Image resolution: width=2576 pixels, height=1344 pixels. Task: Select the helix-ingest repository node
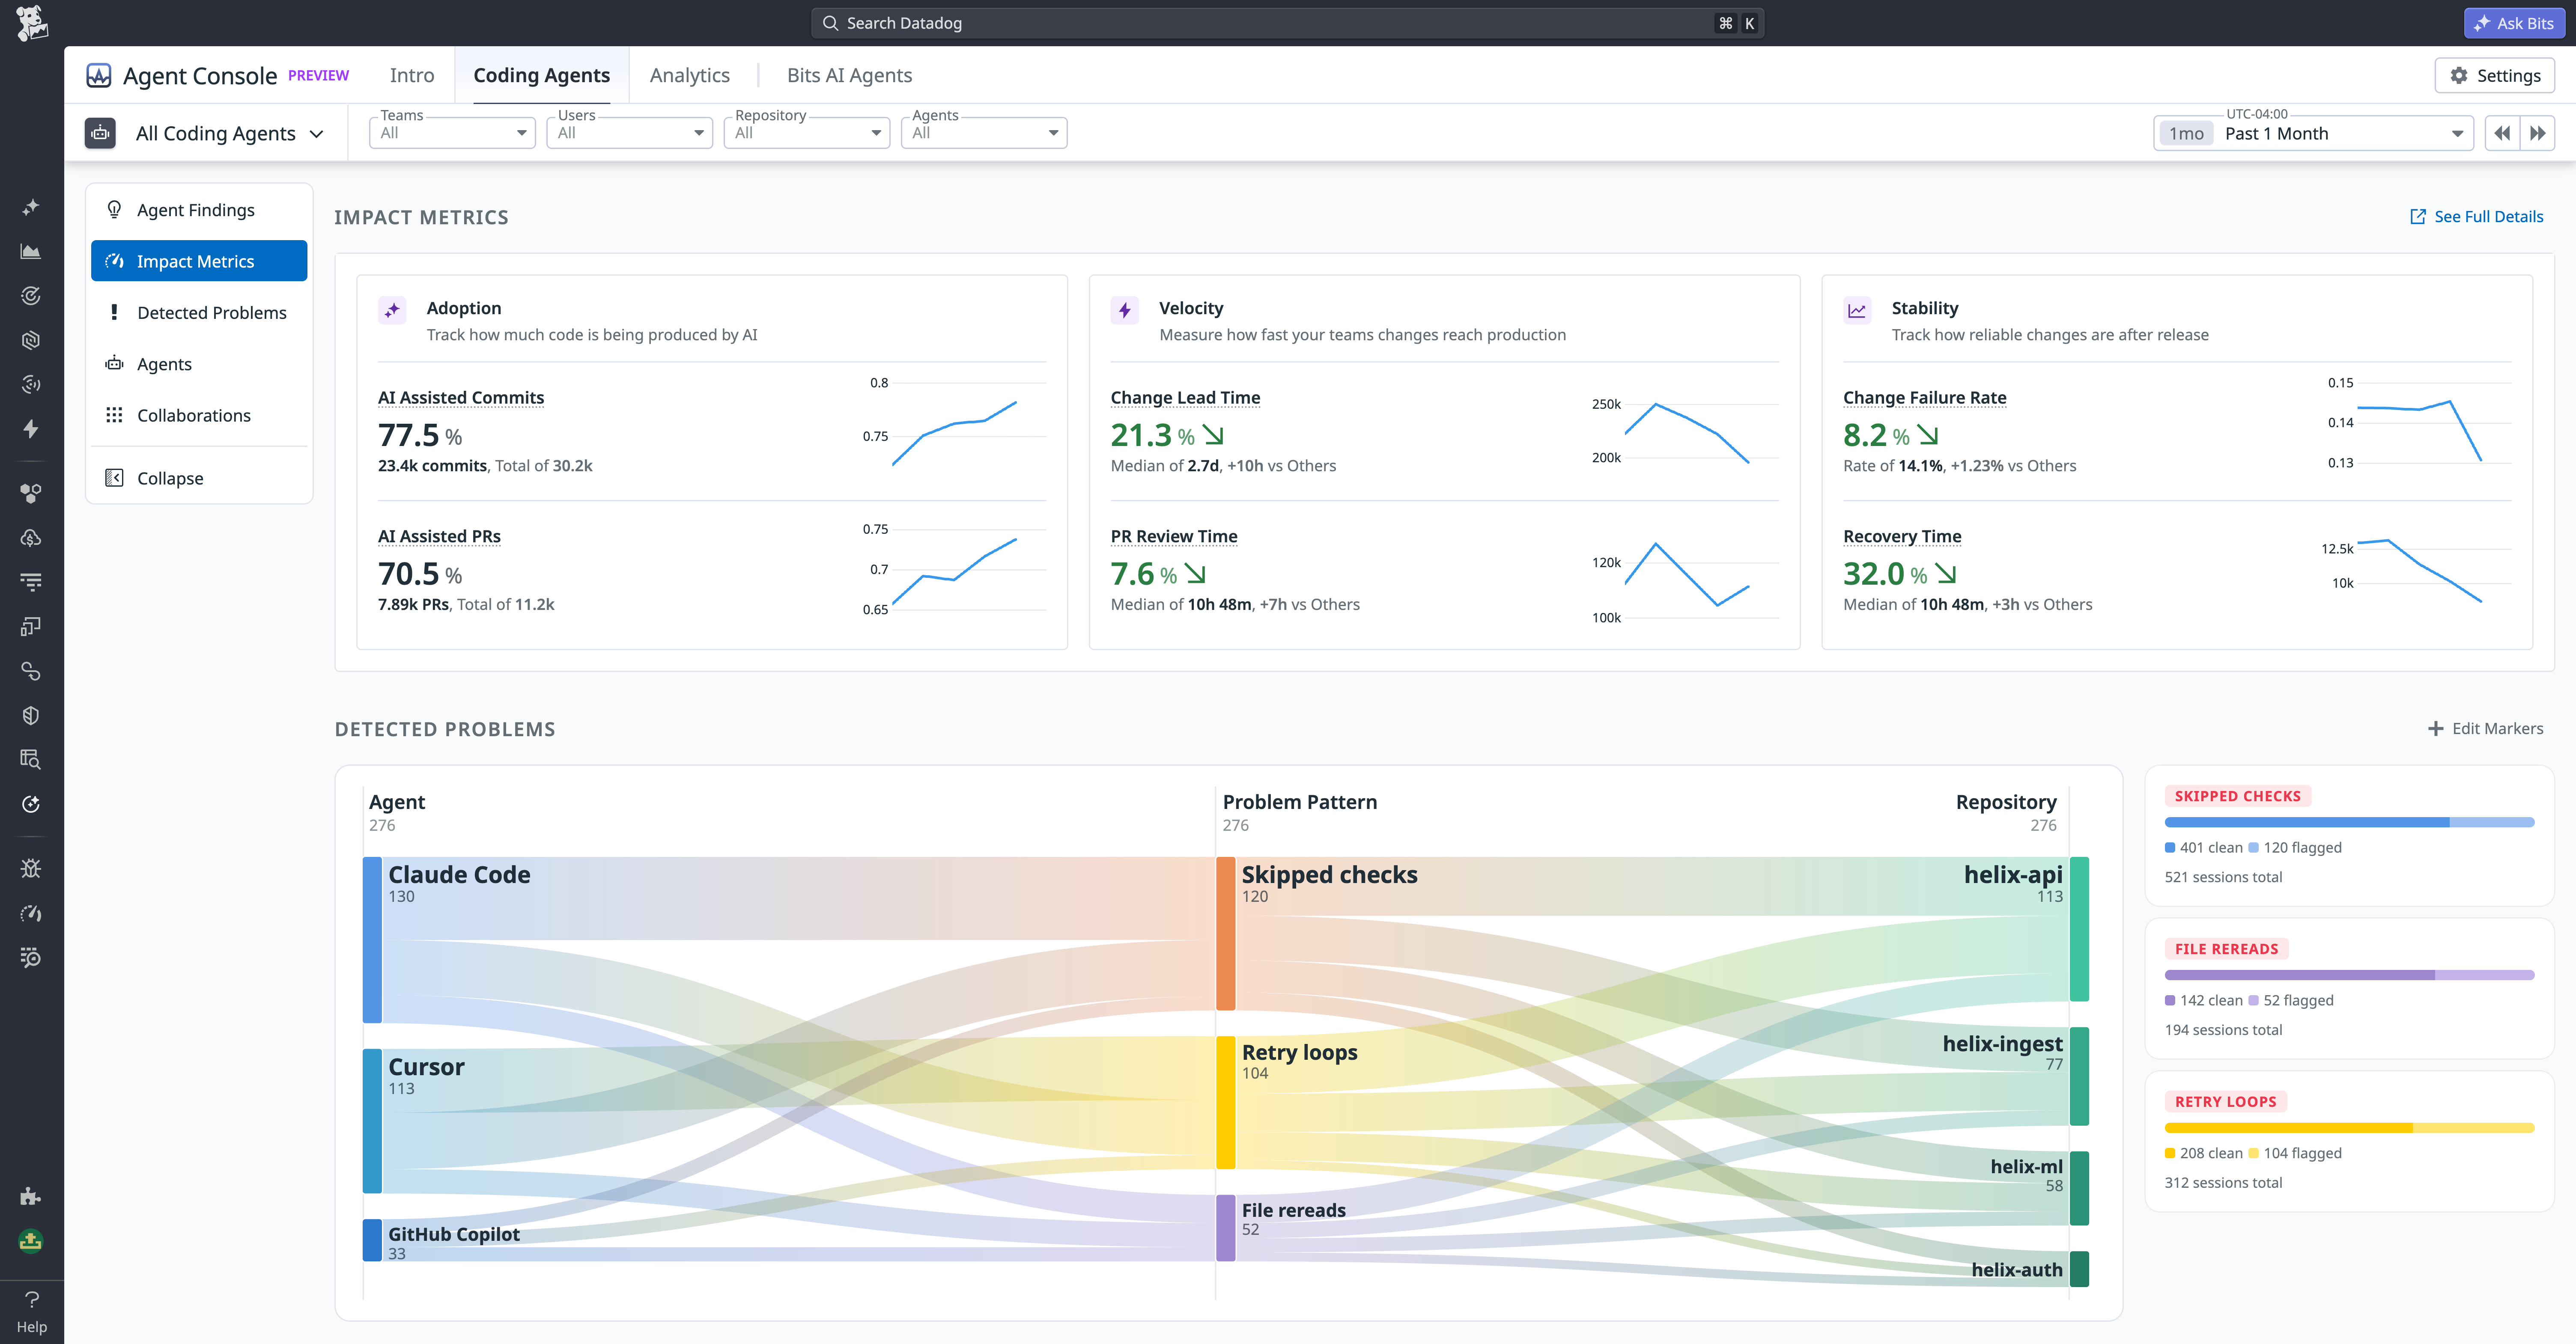[2079, 1076]
